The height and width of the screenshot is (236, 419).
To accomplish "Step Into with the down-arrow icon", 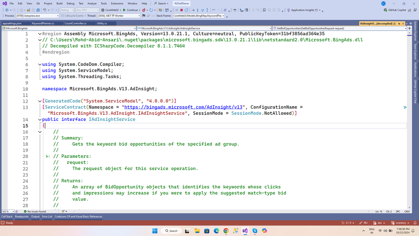I will 198,10.
